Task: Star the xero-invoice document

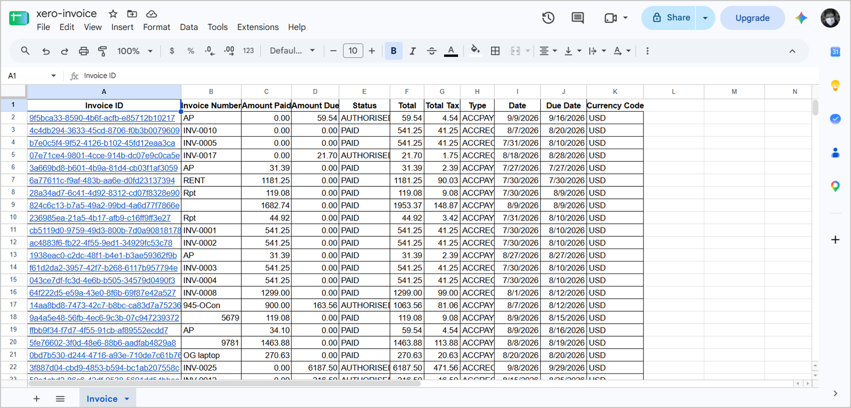Action: coord(113,14)
